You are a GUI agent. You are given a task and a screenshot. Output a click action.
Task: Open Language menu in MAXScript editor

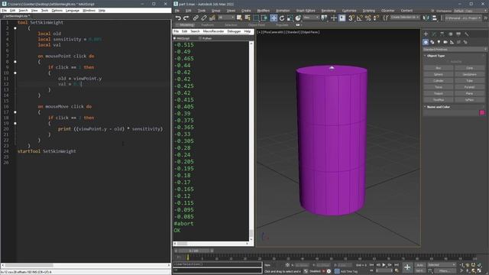tap(73, 10)
